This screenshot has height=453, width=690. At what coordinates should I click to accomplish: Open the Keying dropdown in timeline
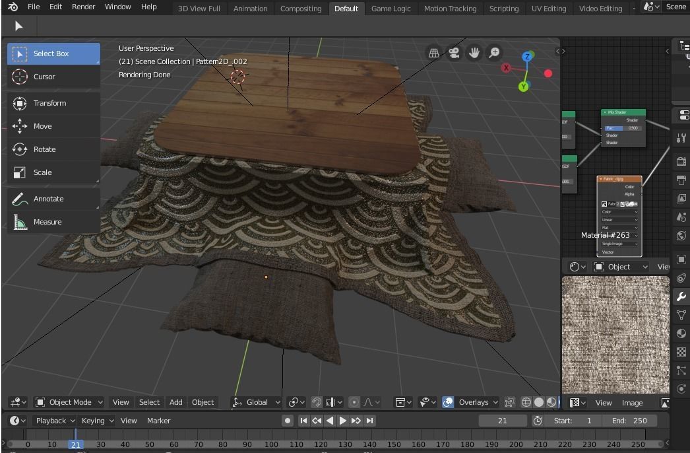97,421
